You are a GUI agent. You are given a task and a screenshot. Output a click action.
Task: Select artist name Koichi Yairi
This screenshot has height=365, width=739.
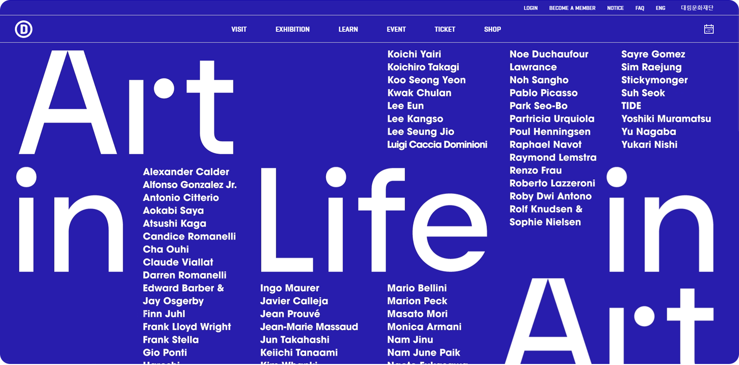[414, 54]
